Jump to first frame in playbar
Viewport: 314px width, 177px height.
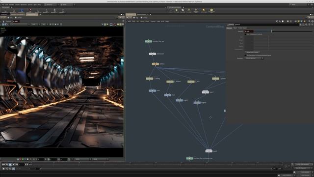pos(3,165)
